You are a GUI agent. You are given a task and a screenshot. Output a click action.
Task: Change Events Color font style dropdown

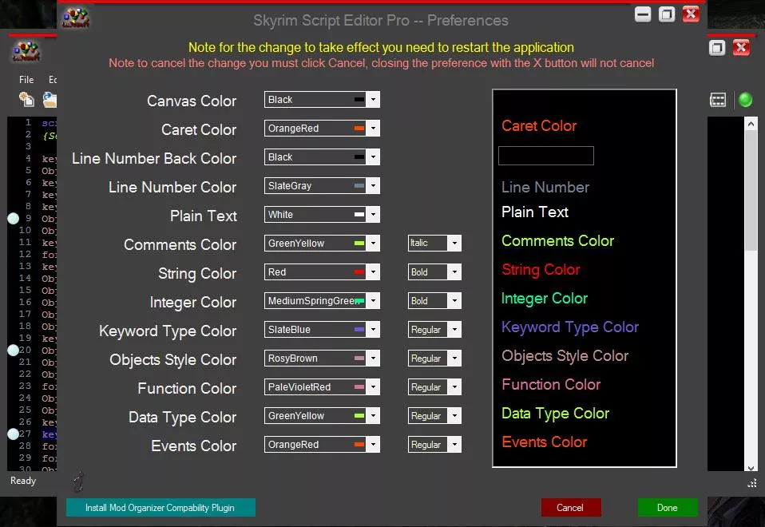coord(454,445)
